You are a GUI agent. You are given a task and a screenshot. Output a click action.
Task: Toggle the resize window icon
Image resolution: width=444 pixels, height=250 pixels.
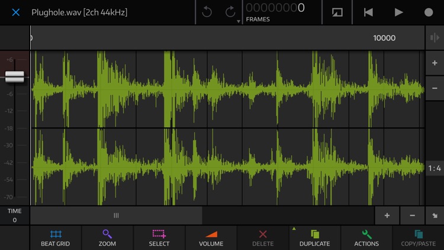coord(337,12)
